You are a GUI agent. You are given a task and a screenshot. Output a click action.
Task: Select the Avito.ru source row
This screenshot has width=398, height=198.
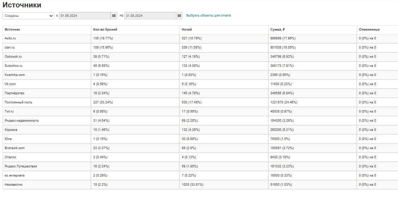[x=10, y=38]
